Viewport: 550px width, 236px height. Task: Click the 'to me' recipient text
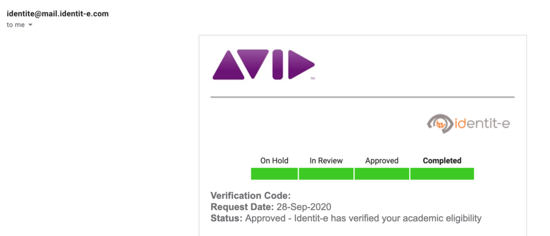(16, 25)
